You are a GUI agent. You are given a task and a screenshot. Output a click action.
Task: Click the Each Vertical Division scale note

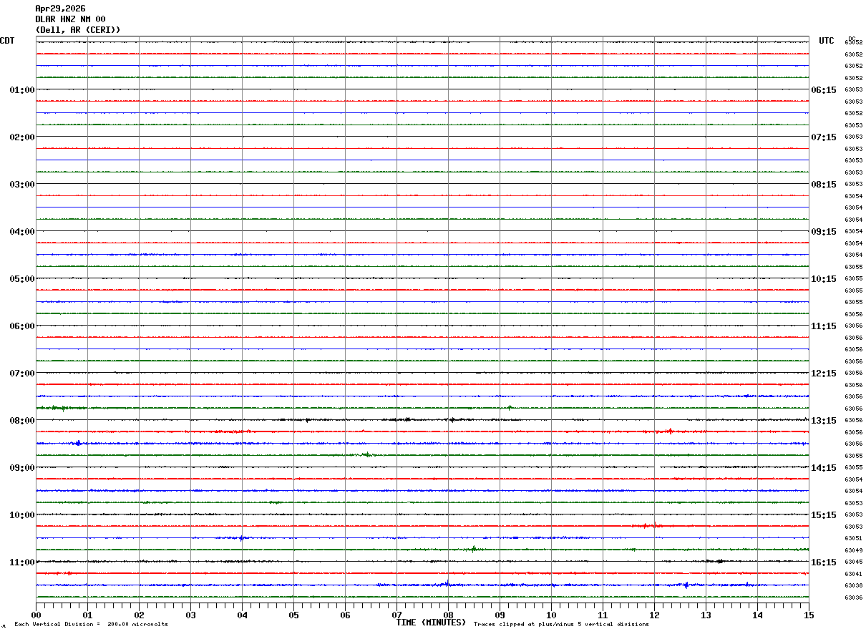pos(91,625)
